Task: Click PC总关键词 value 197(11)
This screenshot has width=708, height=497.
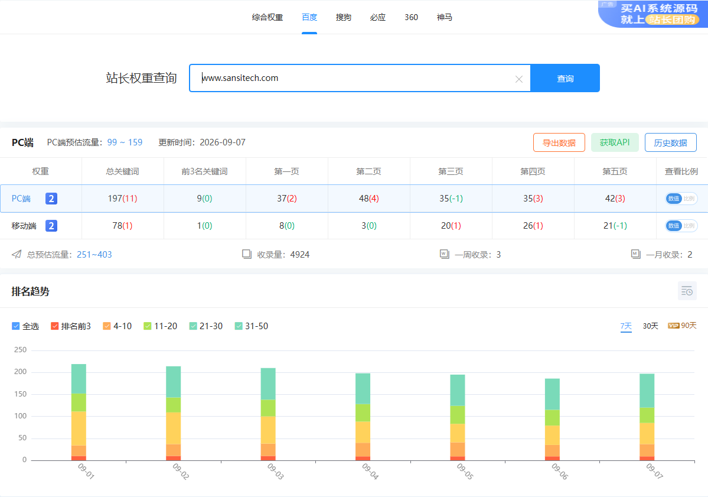Action: (x=122, y=199)
